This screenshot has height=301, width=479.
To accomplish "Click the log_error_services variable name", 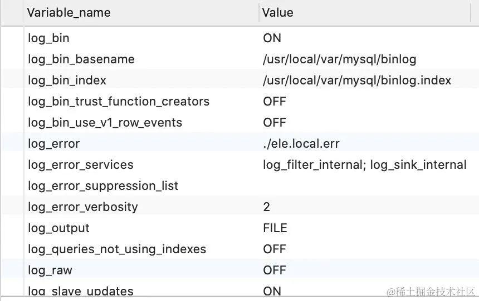I will tap(81, 165).
